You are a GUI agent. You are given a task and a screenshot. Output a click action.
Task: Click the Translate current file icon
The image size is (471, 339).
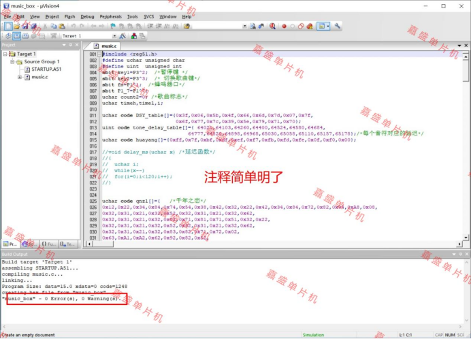[8, 36]
